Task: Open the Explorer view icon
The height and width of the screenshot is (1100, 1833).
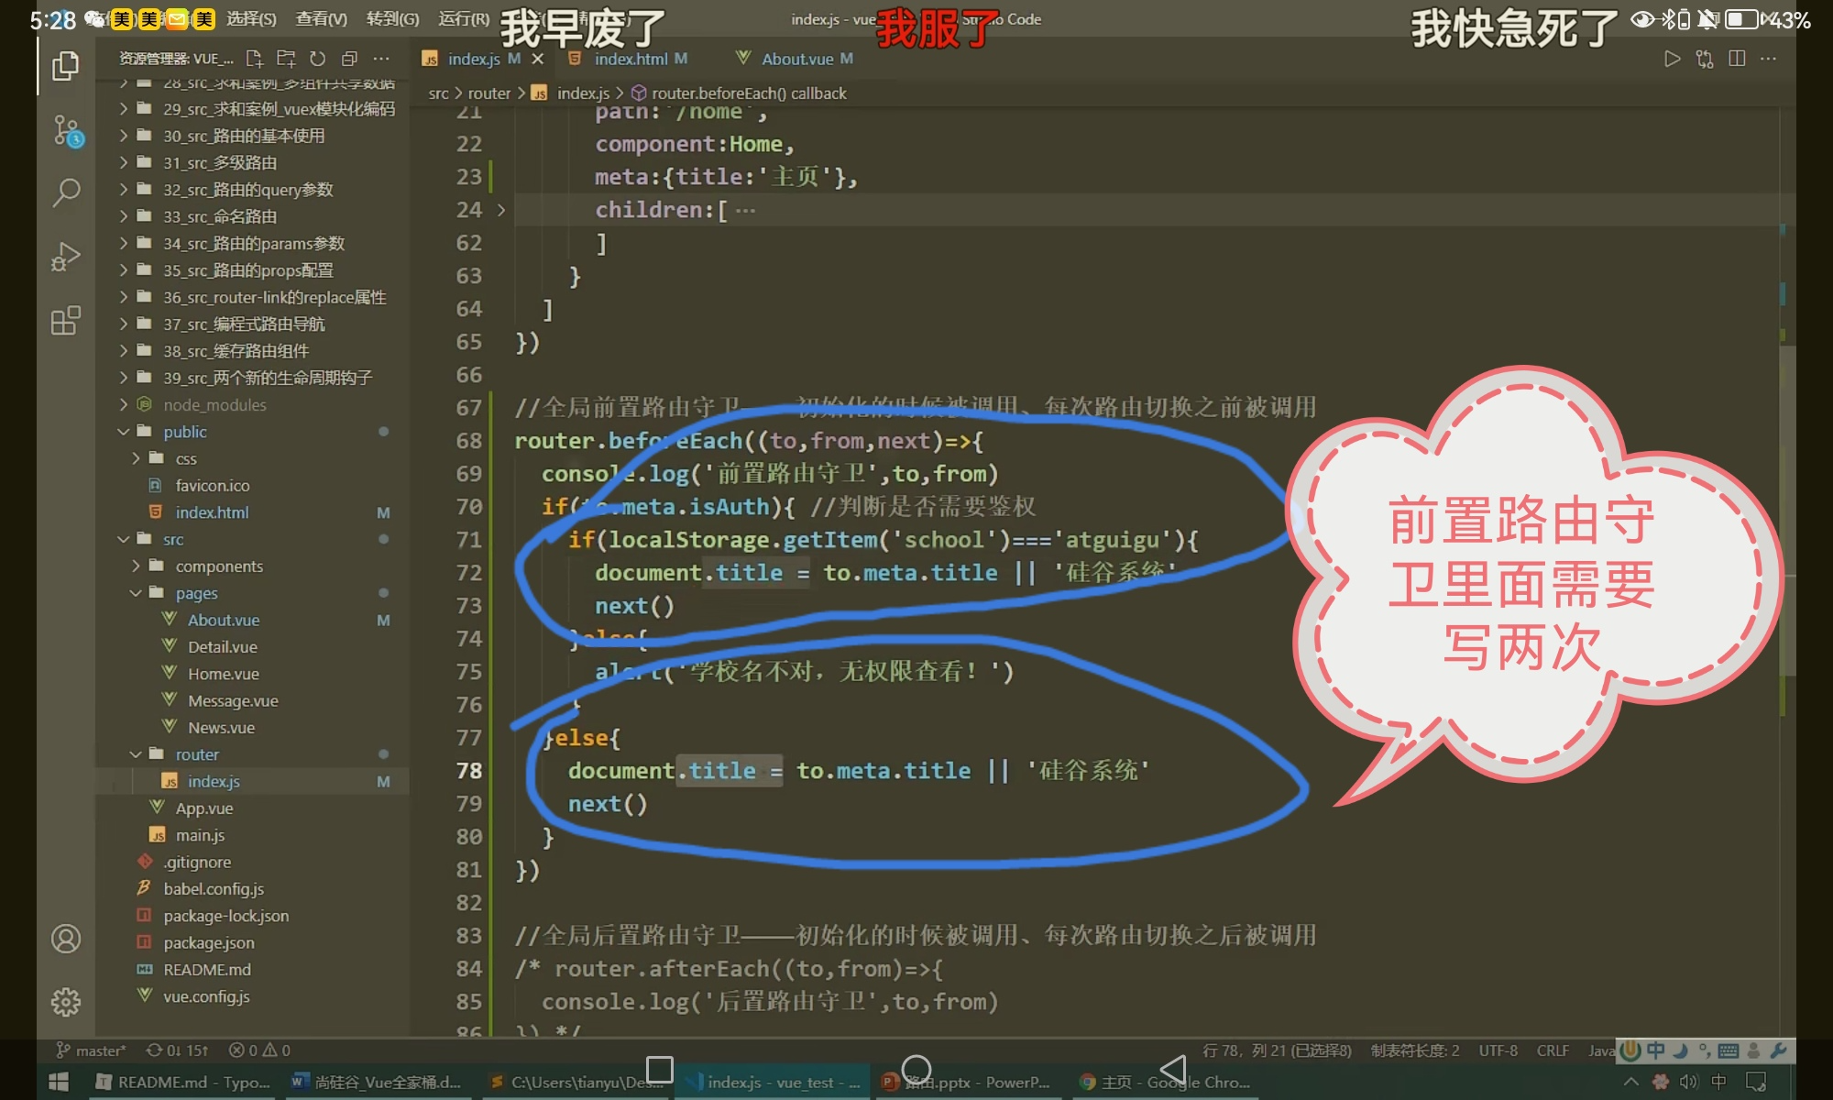Action: tap(65, 66)
